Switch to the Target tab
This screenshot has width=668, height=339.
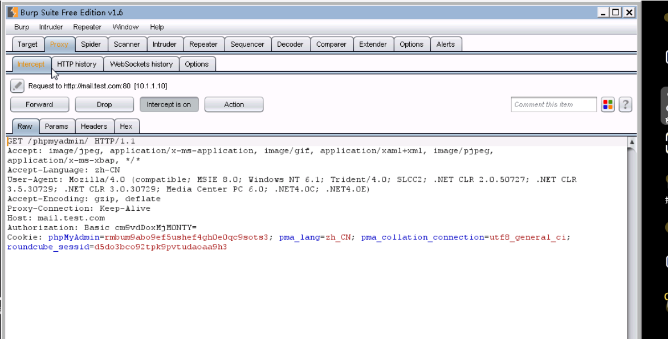[x=28, y=44]
